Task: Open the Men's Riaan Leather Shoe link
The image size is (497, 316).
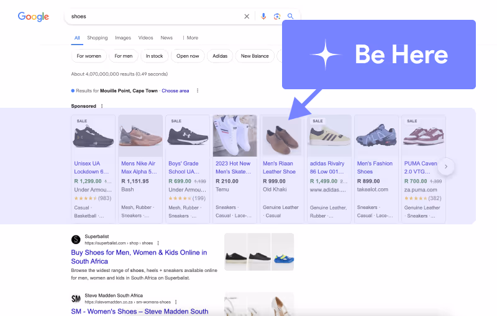Action: (x=279, y=167)
